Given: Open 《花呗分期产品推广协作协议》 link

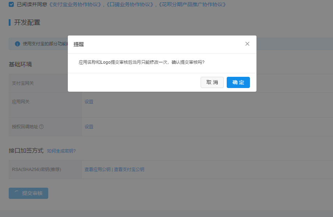Looking at the screenshot, I should pos(192,4).
